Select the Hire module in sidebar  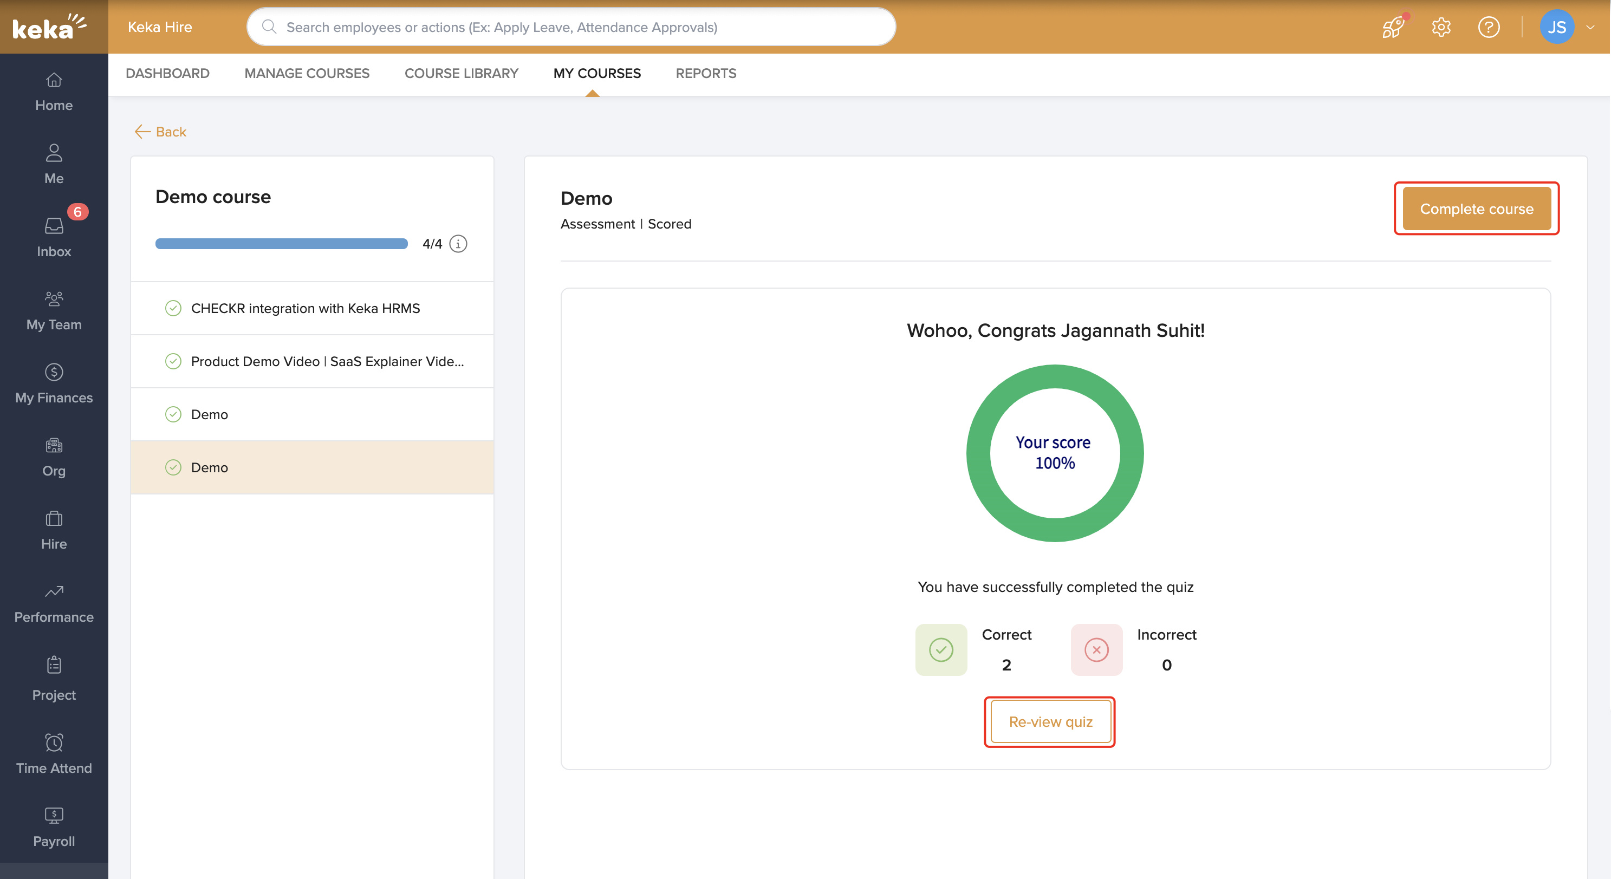pos(53,530)
